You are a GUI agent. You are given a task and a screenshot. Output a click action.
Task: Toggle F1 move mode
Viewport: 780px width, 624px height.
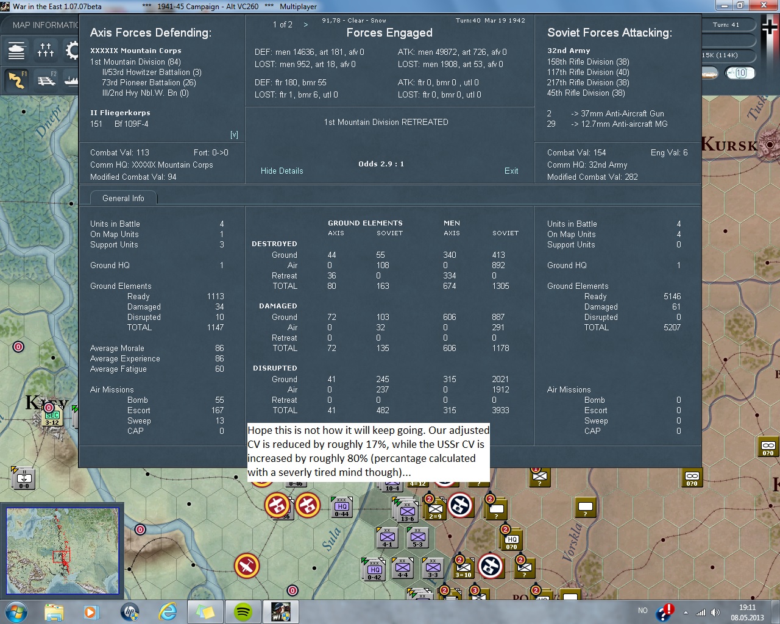point(16,80)
